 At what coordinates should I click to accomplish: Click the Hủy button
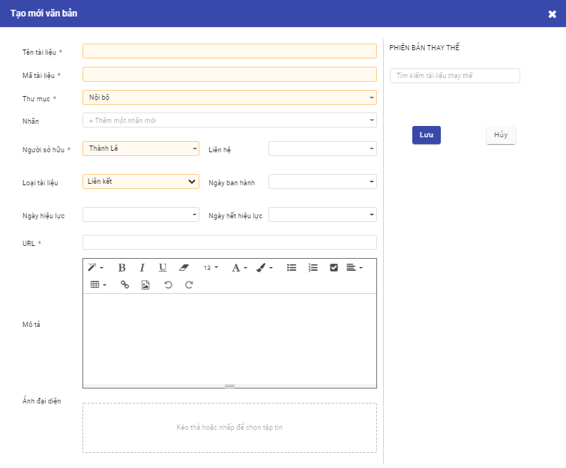501,135
